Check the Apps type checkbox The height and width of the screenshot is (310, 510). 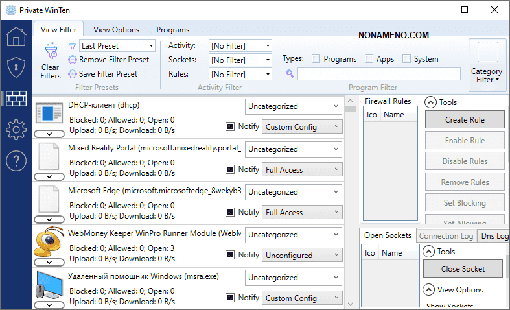point(369,59)
